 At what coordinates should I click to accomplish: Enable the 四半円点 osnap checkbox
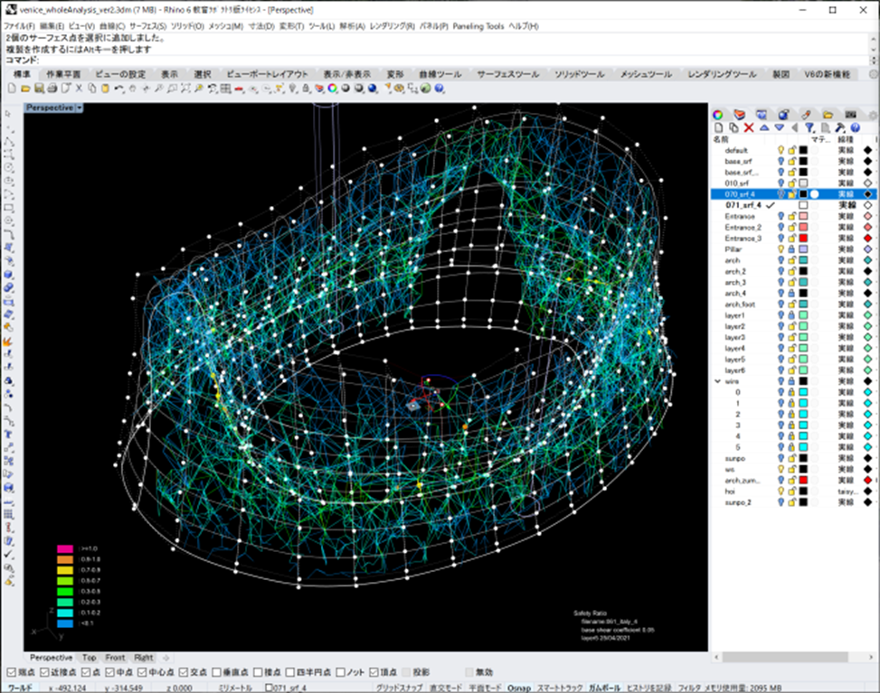coord(290,672)
